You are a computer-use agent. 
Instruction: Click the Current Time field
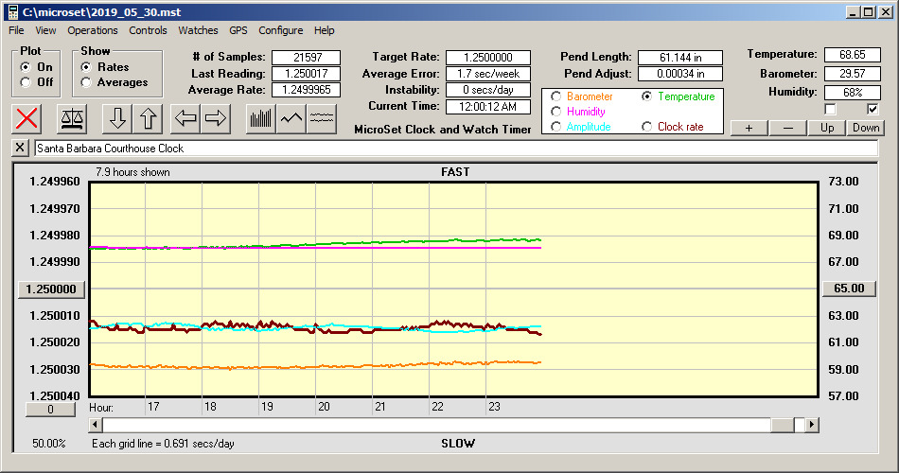[x=488, y=106]
